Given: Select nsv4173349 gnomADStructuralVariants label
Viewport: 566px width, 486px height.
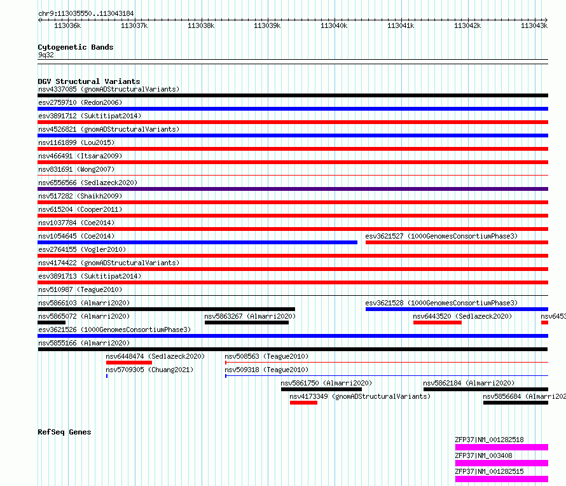Looking at the screenshot, I should tap(360, 396).
